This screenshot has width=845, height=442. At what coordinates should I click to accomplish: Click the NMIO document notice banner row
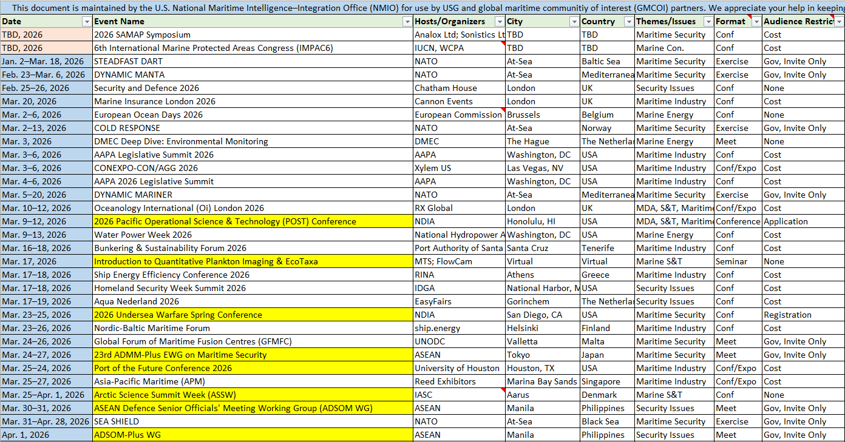coord(422,8)
